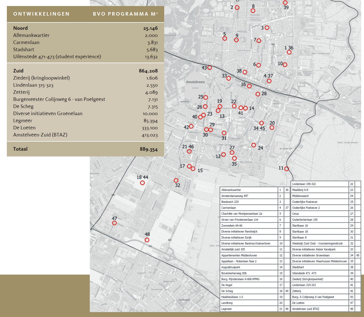Screen dimensions: 364x317
Task: Click the 'ONTWIKKELINGEN' table header
Action: [41, 14]
